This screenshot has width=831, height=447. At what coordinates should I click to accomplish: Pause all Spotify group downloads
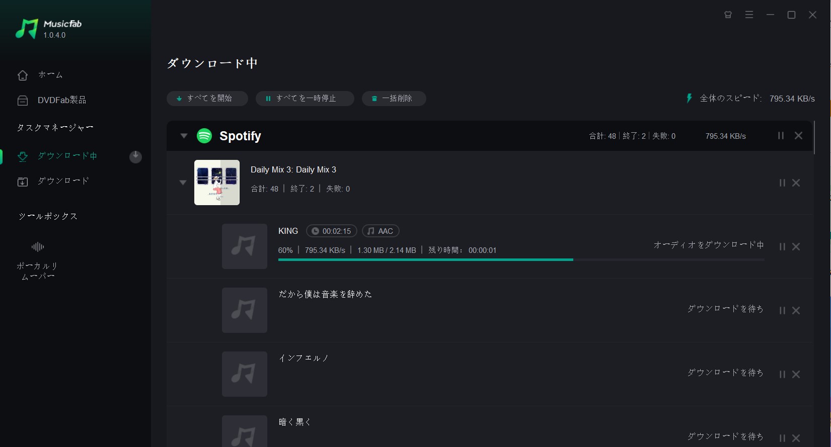781,136
